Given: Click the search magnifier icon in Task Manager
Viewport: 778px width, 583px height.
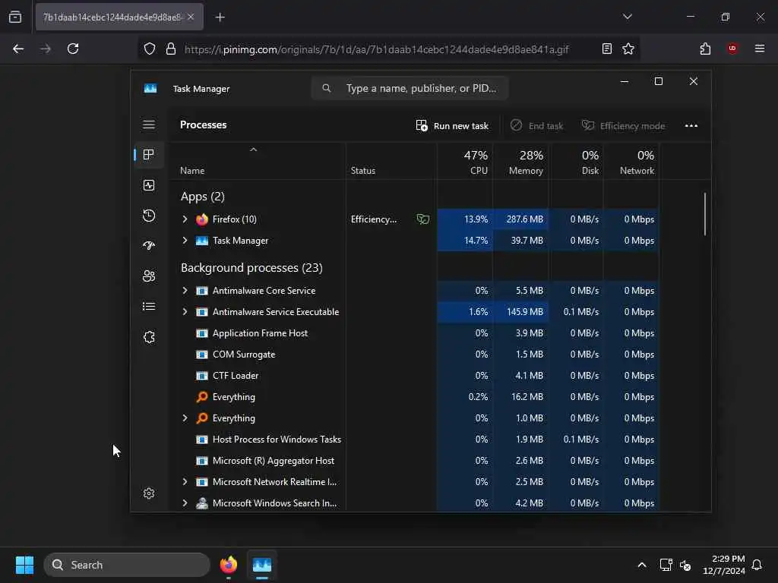Looking at the screenshot, I should click(327, 88).
